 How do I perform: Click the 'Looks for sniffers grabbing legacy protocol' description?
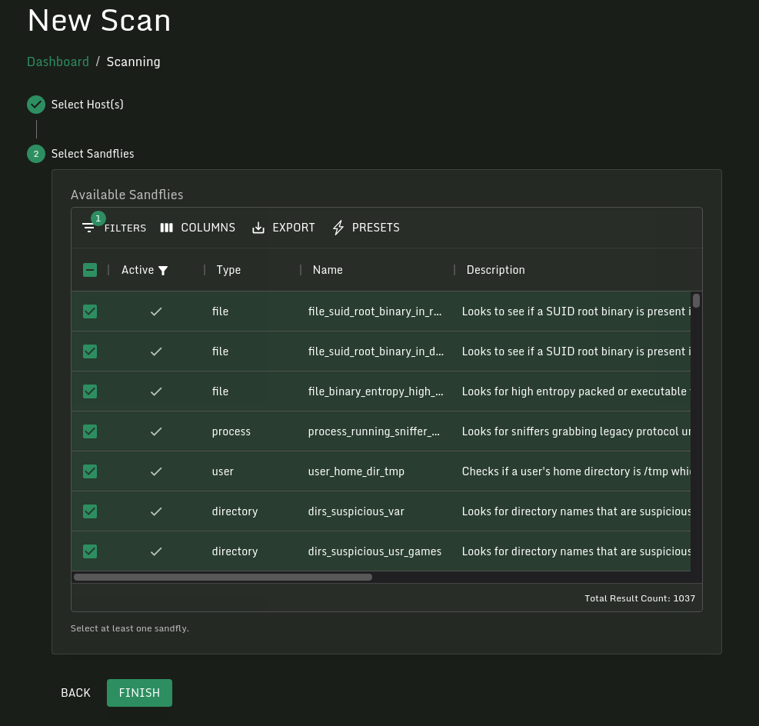pos(576,431)
